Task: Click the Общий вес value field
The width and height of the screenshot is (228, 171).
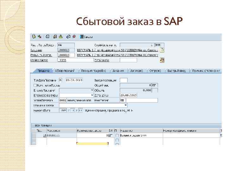Action: [136, 85]
